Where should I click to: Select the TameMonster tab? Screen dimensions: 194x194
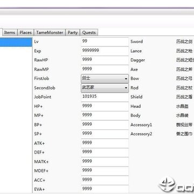(50, 32)
